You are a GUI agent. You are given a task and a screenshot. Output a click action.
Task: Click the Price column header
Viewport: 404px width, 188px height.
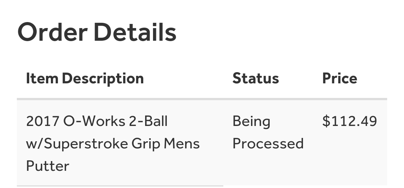[339, 78]
